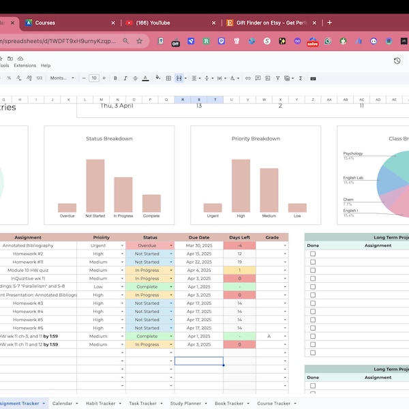Click the insert chart icon
This screenshot has width=409, height=409.
point(268,78)
